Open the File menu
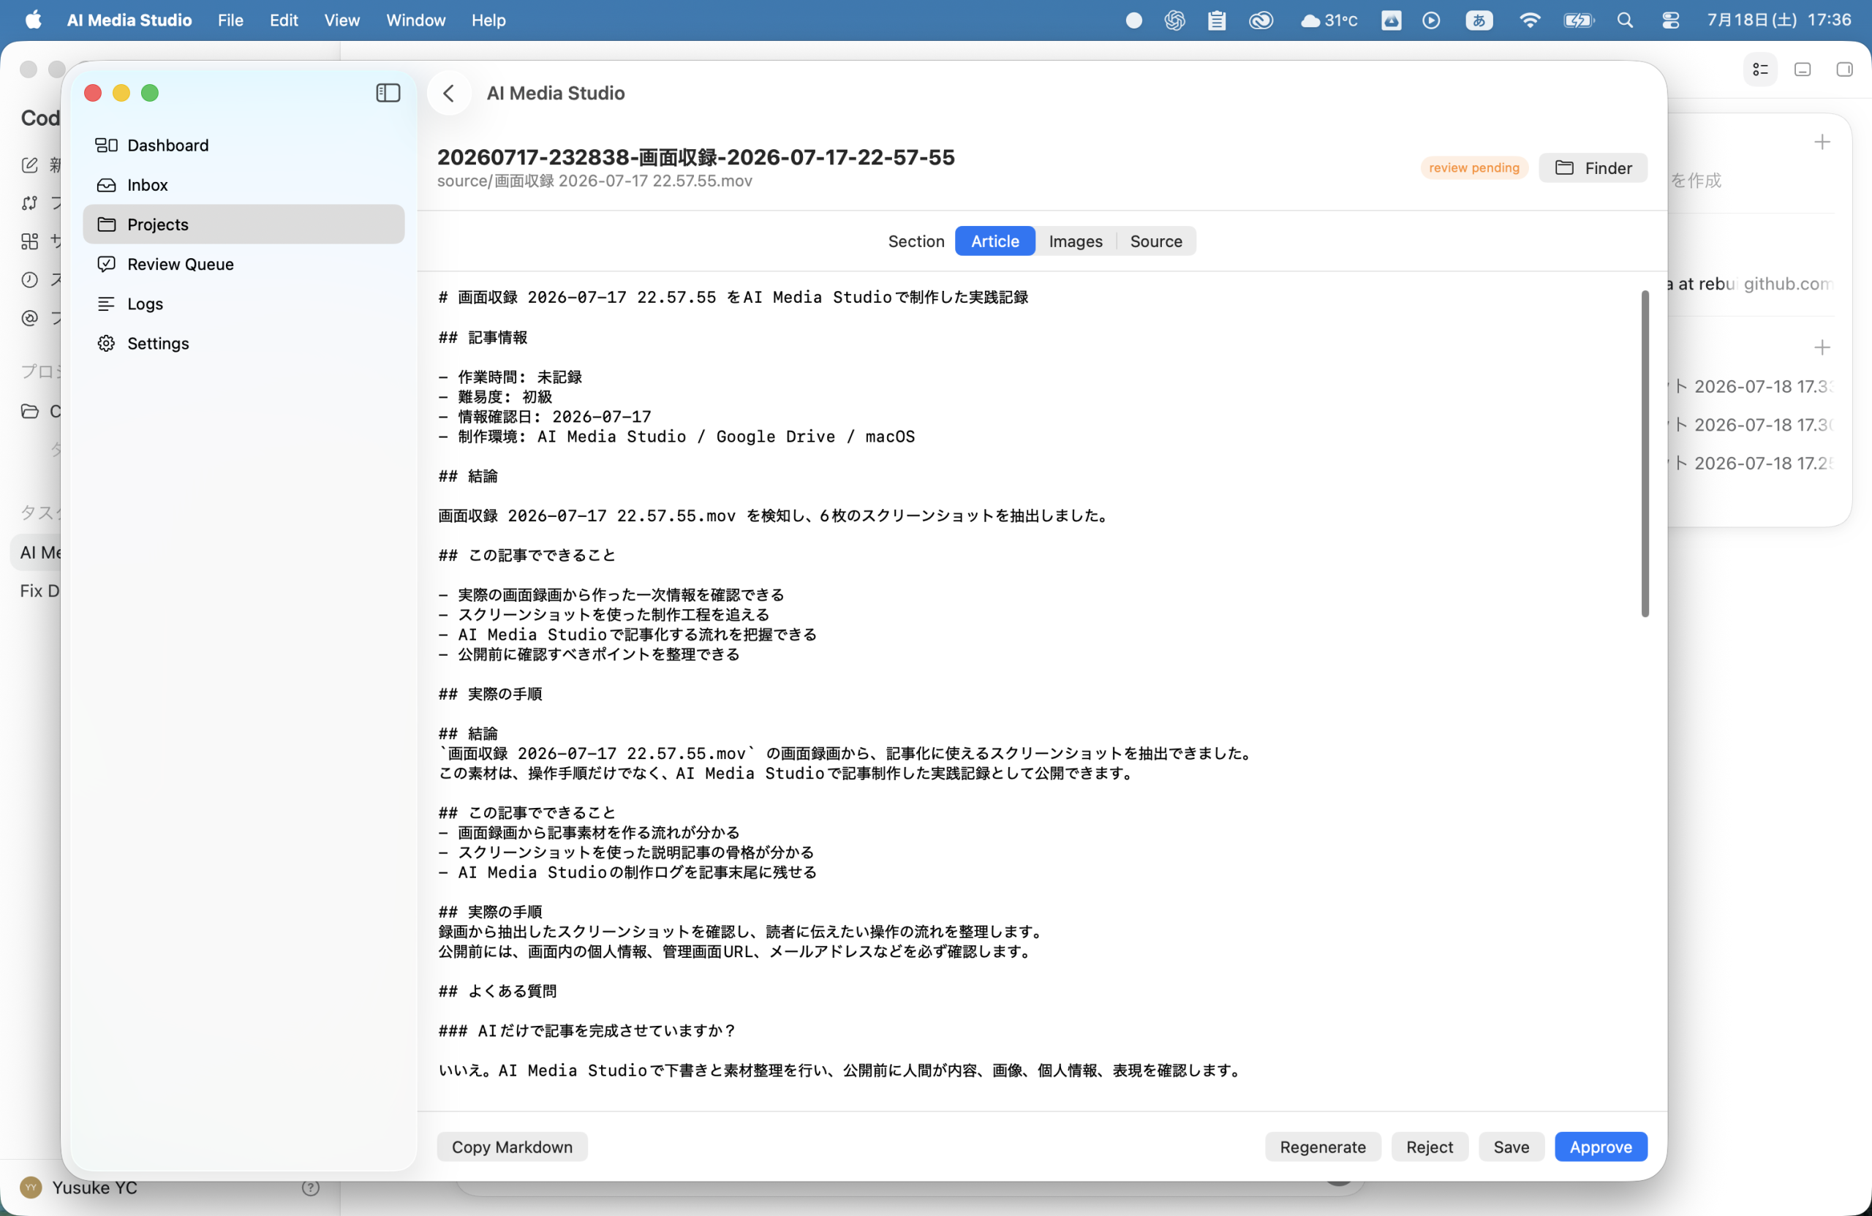The width and height of the screenshot is (1872, 1216). (230, 20)
